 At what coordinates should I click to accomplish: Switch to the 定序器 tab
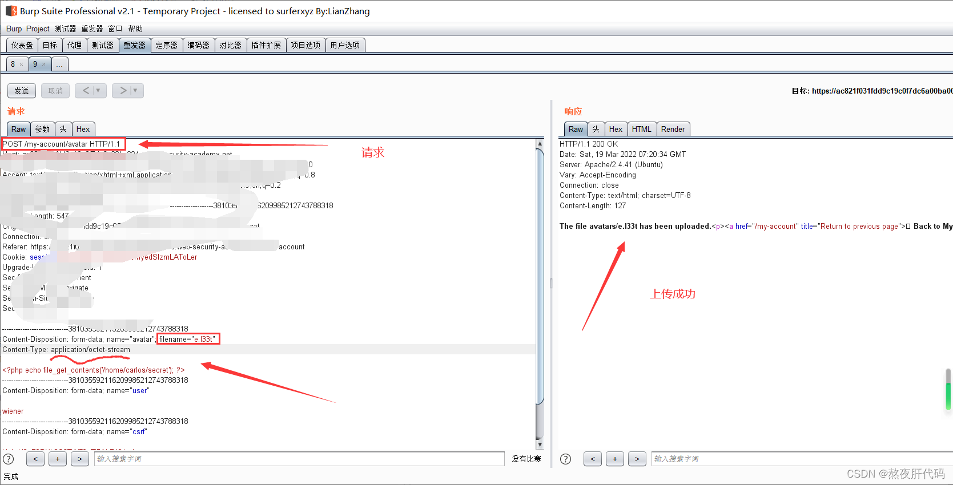167,45
